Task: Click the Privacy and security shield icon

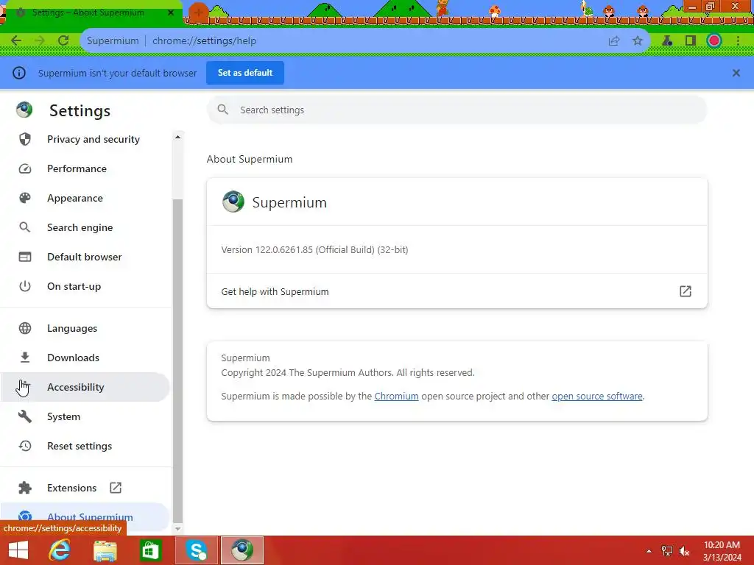Action: [x=25, y=139]
